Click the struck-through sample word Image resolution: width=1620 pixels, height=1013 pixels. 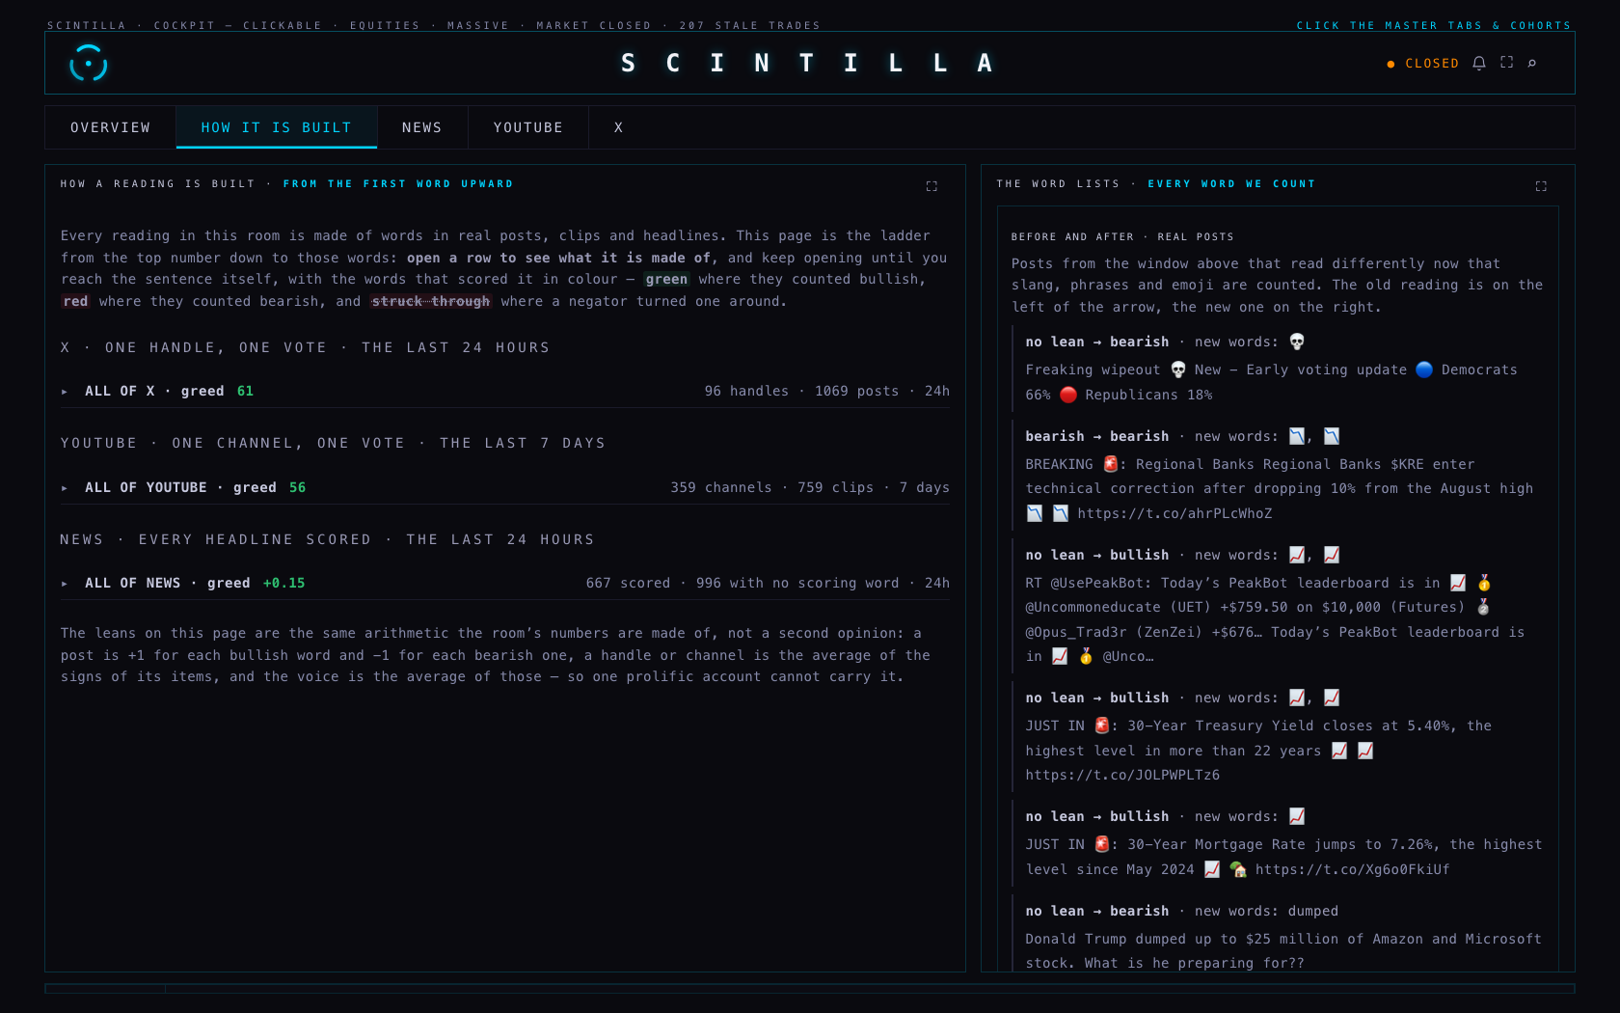point(431,301)
